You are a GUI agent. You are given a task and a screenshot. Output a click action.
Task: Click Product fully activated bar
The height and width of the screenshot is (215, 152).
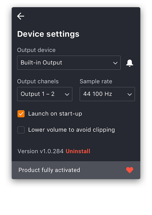pyautogui.click(x=76, y=170)
